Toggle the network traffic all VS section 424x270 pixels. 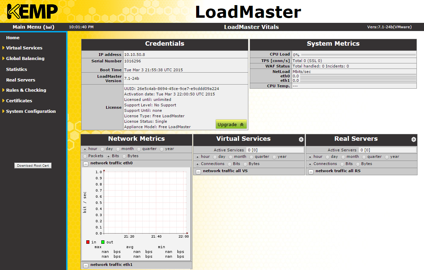[x=198, y=171]
